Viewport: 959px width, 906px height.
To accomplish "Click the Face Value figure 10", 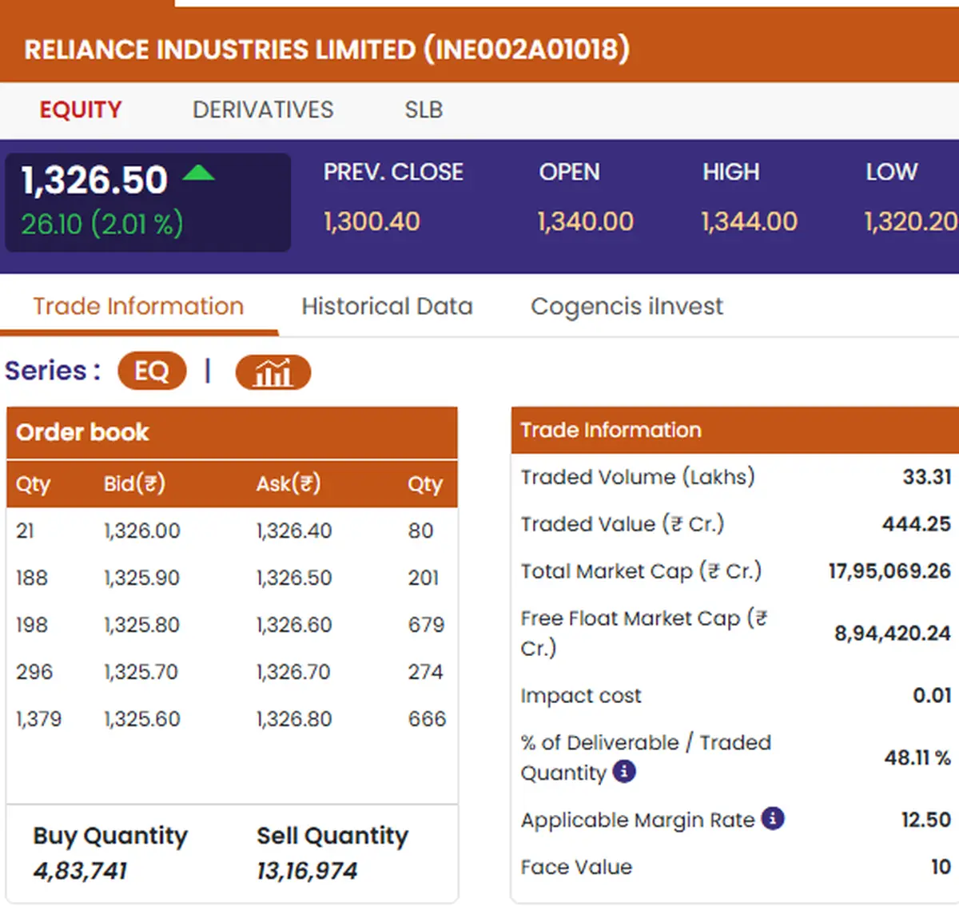I will 941,867.
